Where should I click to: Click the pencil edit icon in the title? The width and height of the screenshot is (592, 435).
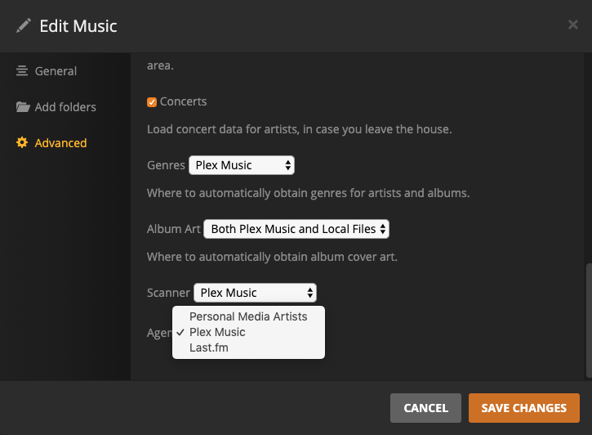click(x=24, y=26)
